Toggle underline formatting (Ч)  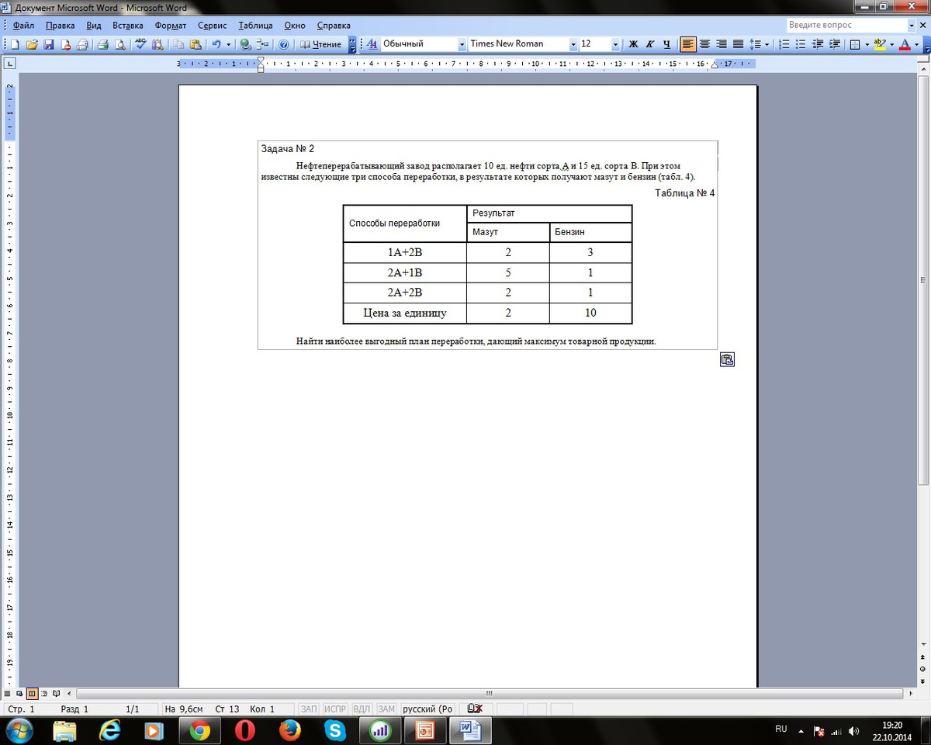pyautogui.click(x=666, y=44)
